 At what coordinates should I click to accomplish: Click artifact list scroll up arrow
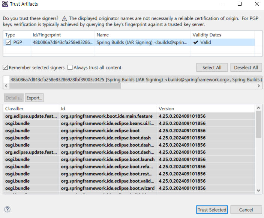(x=259, y=108)
